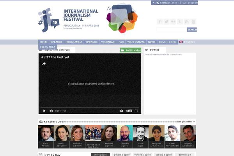Viewport: 234px width, 156px height.
Task: Open the RSS feed icon in header
Action: (186, 22)
